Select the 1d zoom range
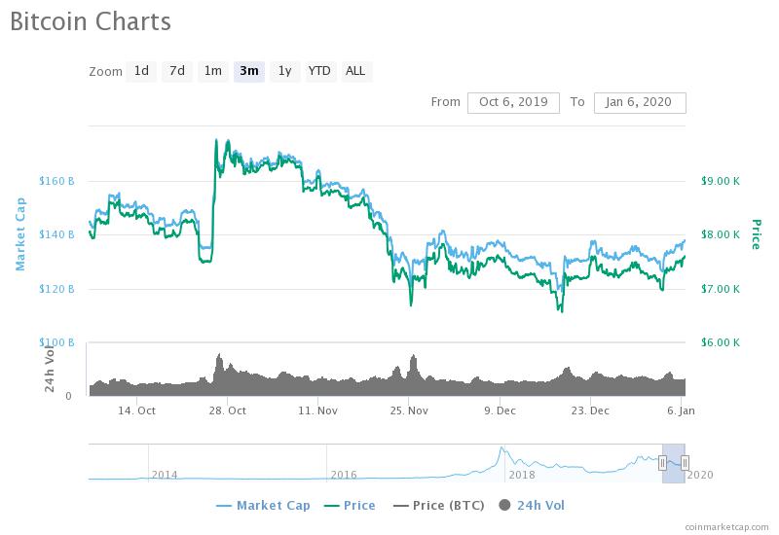The width and height of the screenshot is (779, 535). pos(141,71)
